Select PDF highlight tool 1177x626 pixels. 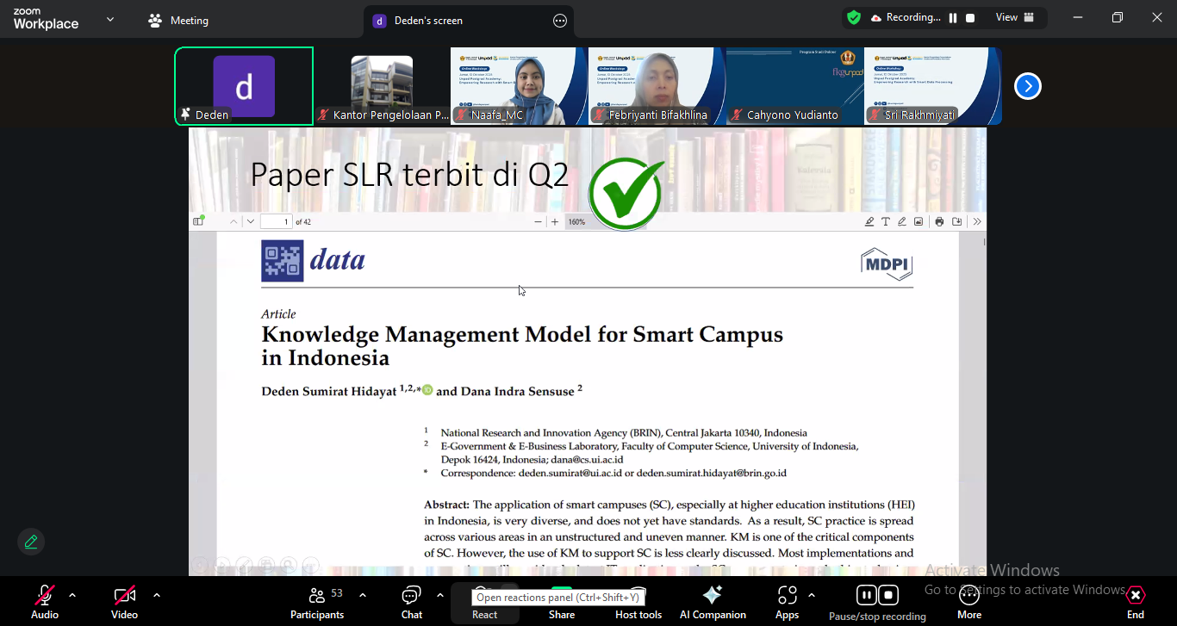869,221
